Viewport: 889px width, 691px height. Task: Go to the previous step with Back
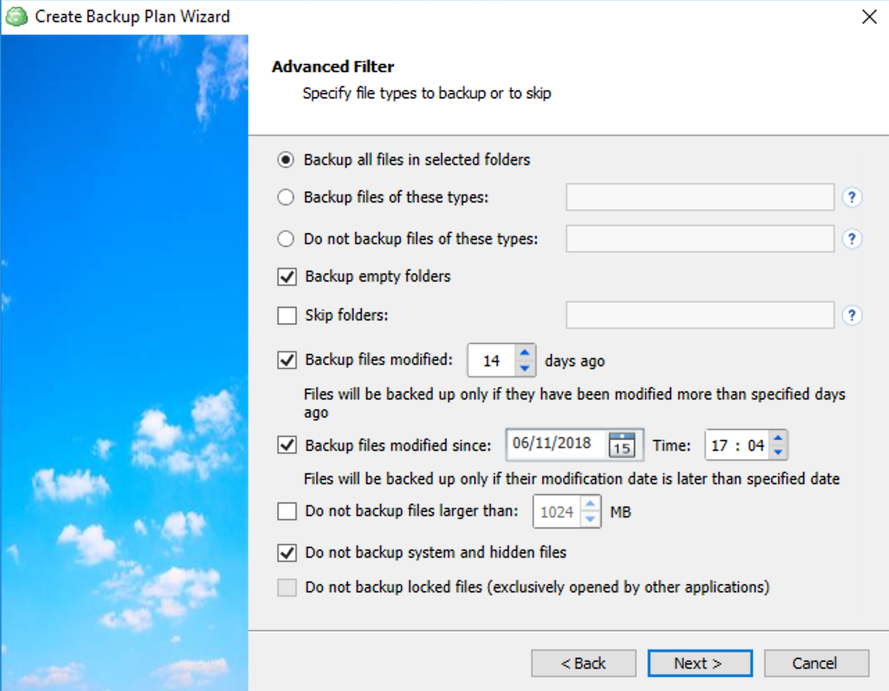pyautogui.click(x=583, y=663)
